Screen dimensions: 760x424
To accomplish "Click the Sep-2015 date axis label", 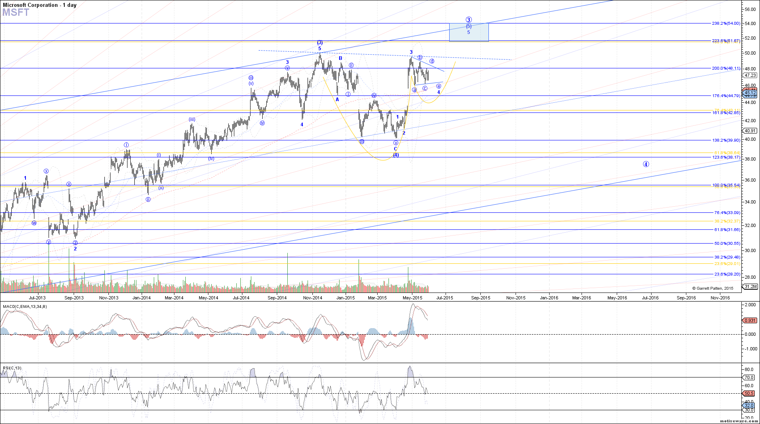I will click(x=480, y=298).
